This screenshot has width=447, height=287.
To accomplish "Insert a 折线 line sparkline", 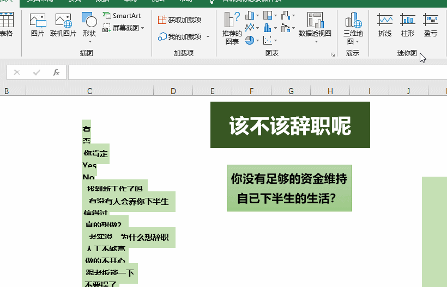I will point(385,25).
